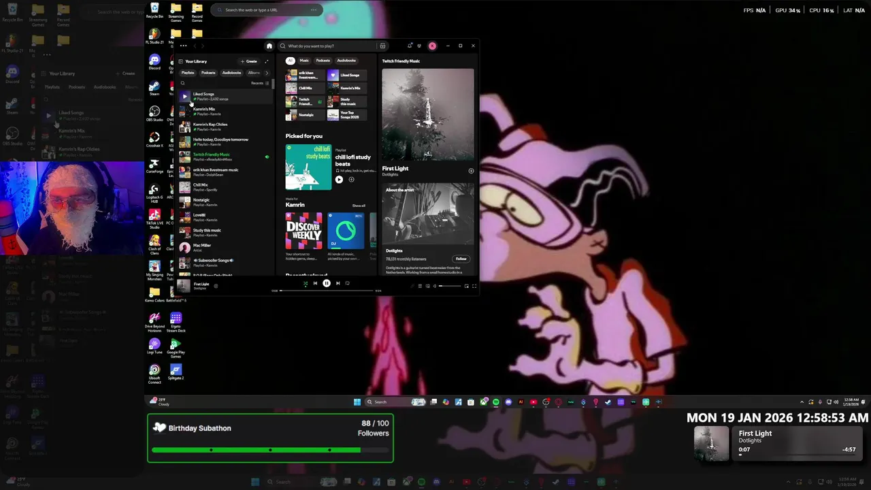Open the DJ beta card
Viewport: 871px width, 490px height.
tap(346, 237)
